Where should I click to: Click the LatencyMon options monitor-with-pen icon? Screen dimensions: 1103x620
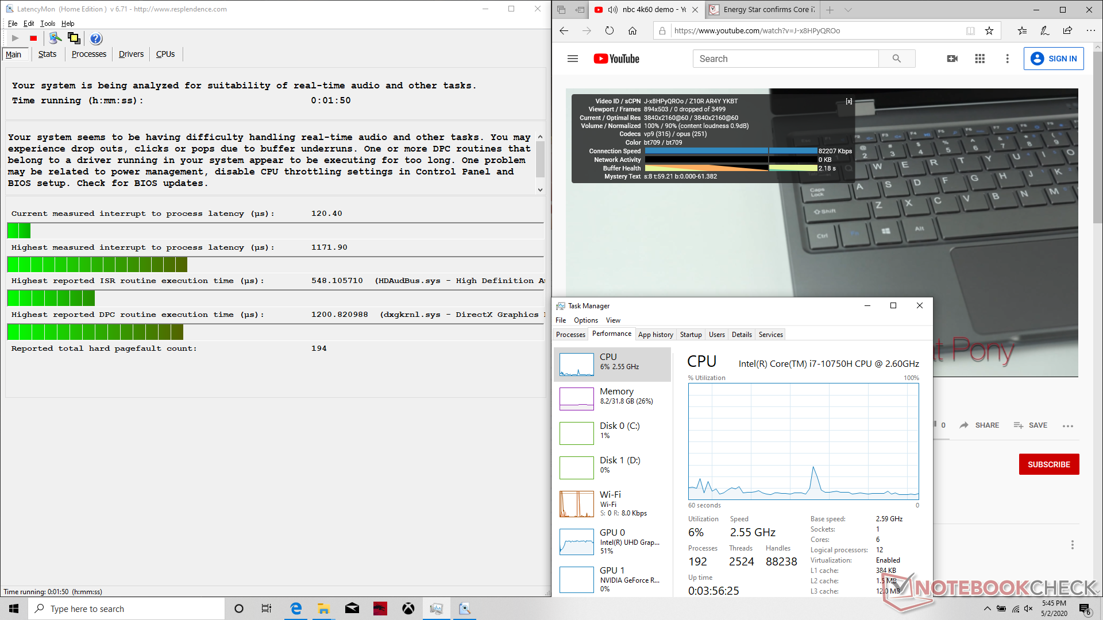point(55,38)
